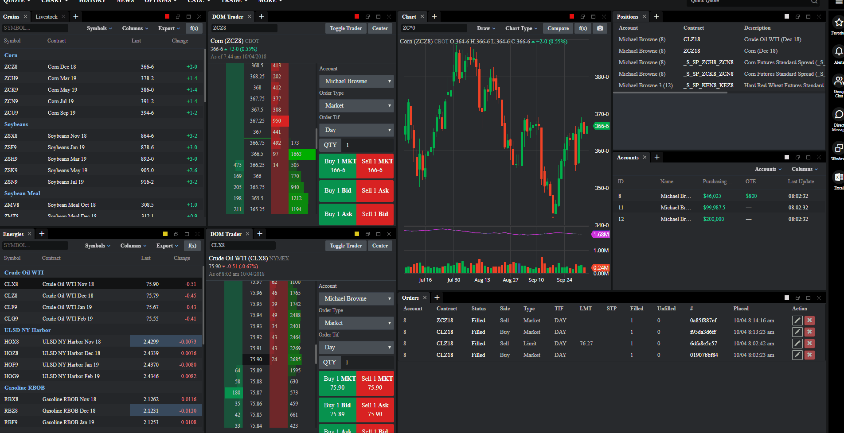Click the Excel export sidebar icon

pyautogui.click(x=838, y=178)
